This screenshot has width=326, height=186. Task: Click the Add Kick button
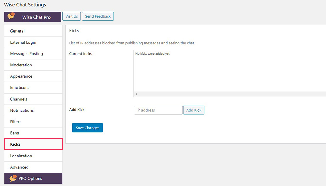coord(193,110)
